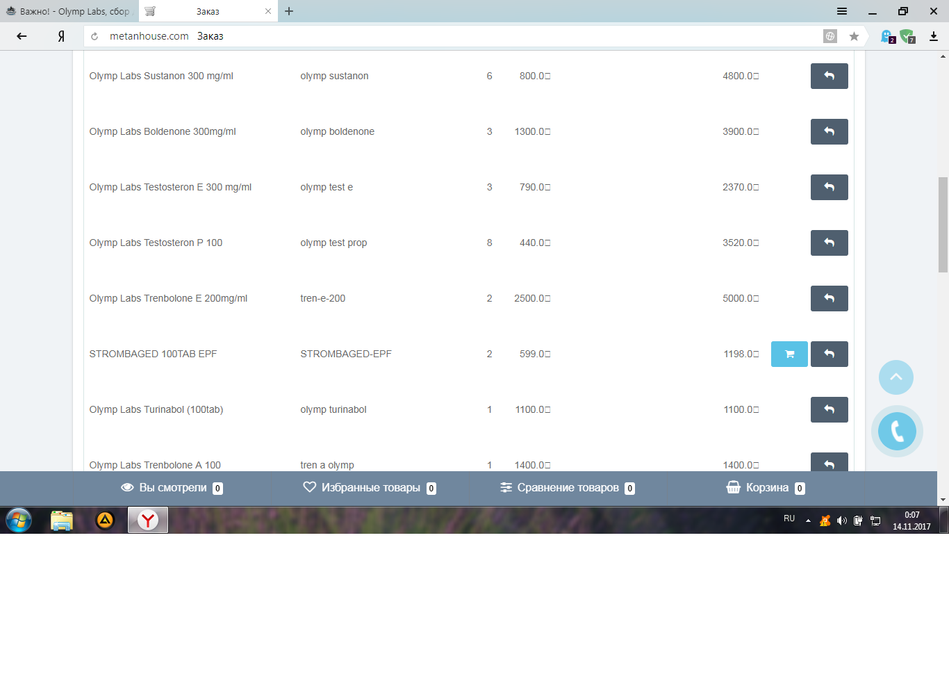This screenshot has height=695, width=949.
Task: Click the model text tren-e-200
Action: click(x=322, y=298)
